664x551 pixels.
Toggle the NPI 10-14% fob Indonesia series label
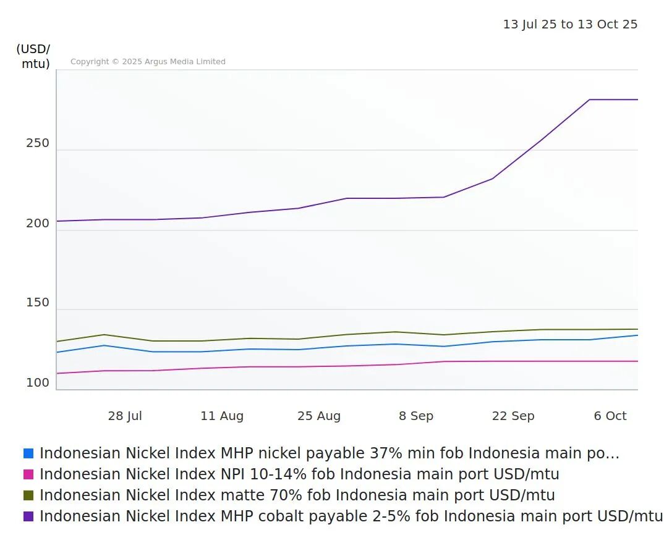299,474
